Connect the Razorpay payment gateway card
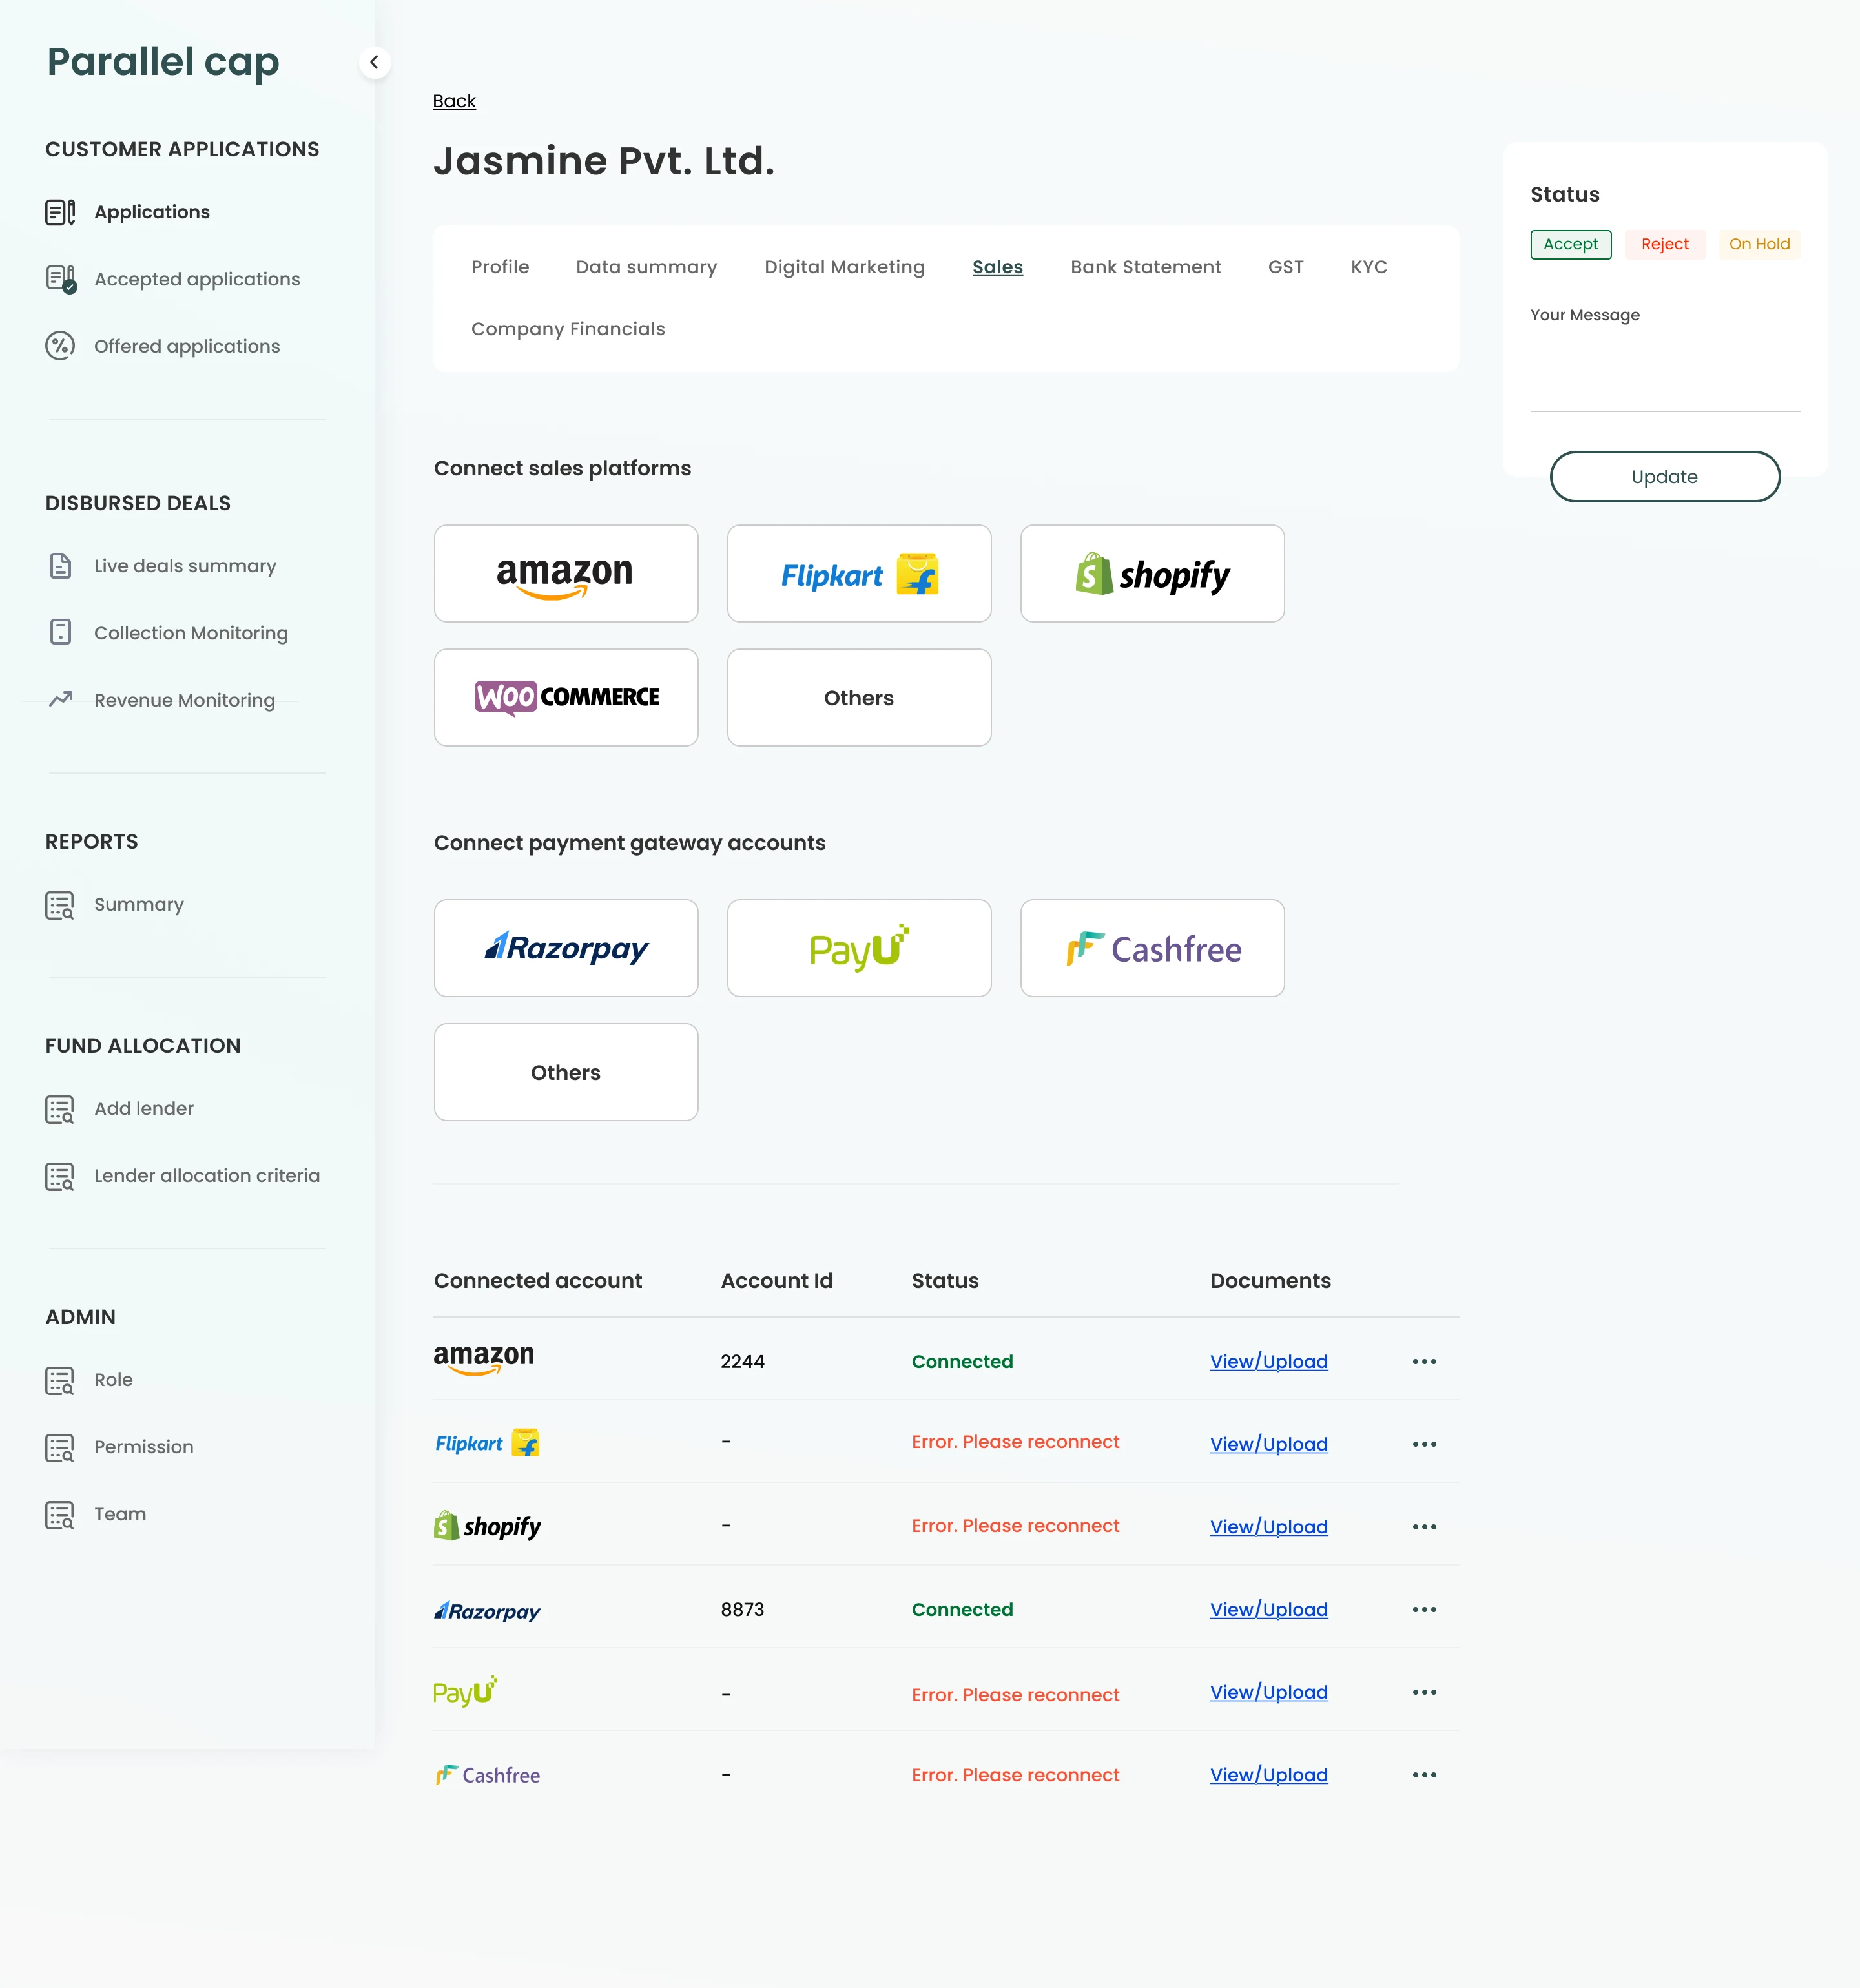This screenshot has height=1988, width=1860. tap(566, 948)
